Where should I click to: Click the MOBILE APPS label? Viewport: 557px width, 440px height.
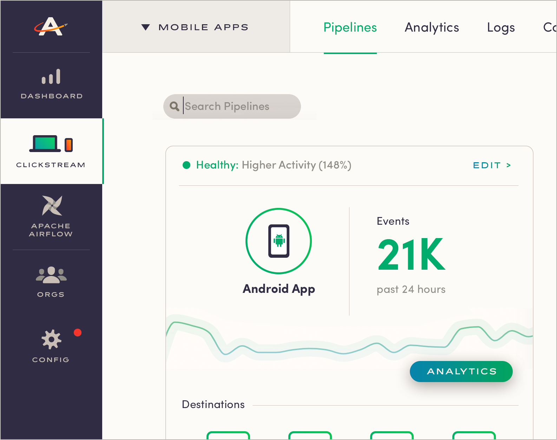[203, 27]
